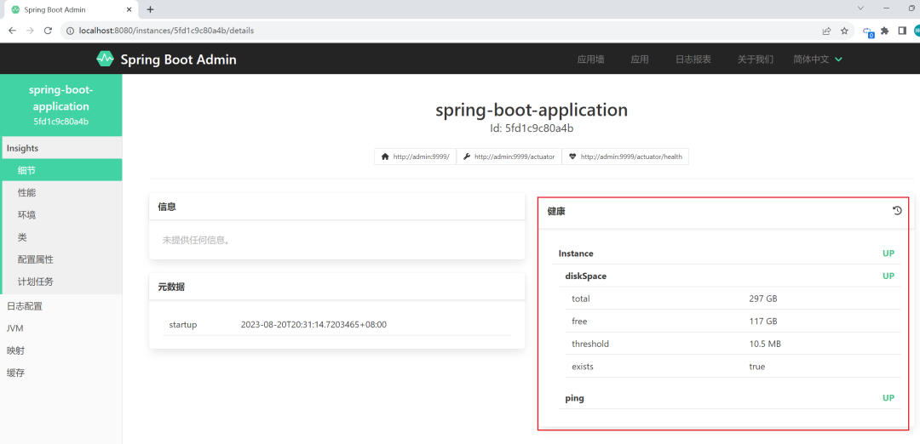The height and width of the screenshot is (444, 920).
Task: Open a new browser tab
Action: point(150,9)
